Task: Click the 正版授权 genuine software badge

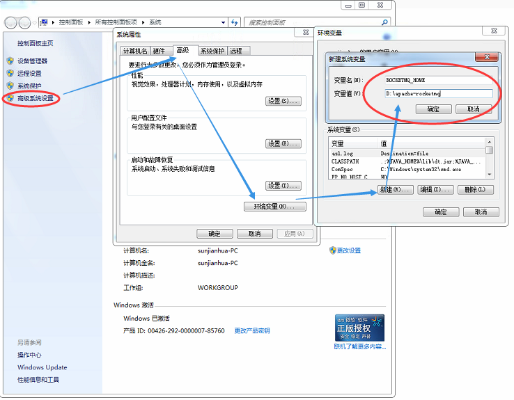Action: pos(359,328)
